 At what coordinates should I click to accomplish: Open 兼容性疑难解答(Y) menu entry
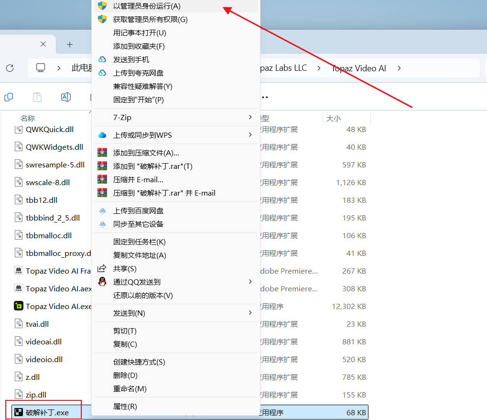pos(175,86)
